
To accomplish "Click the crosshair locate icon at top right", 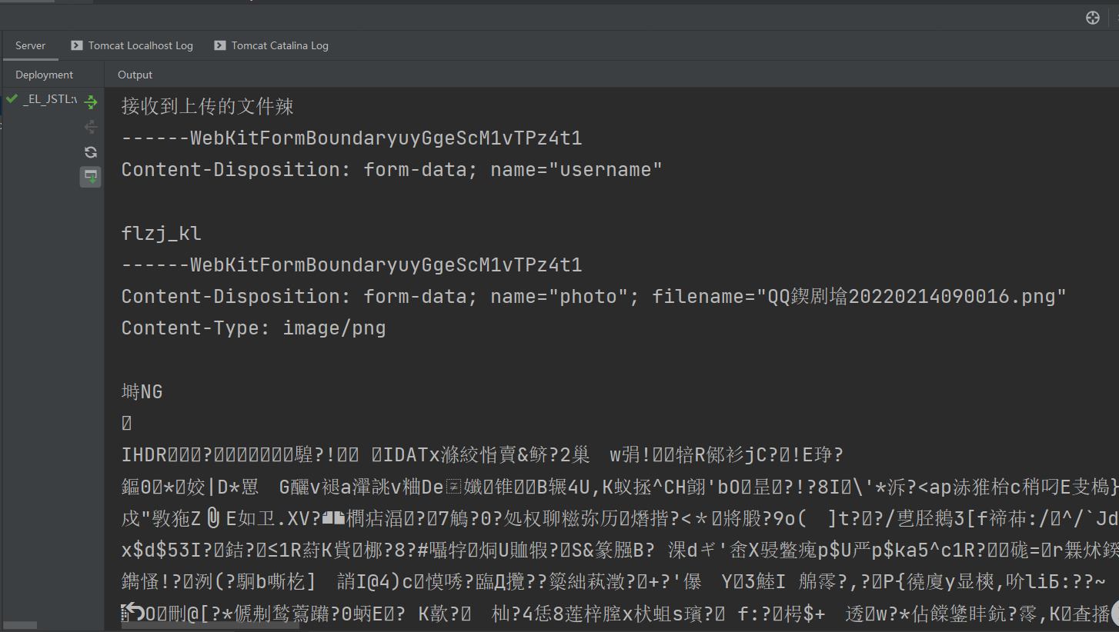I will tap(1093, 18).
